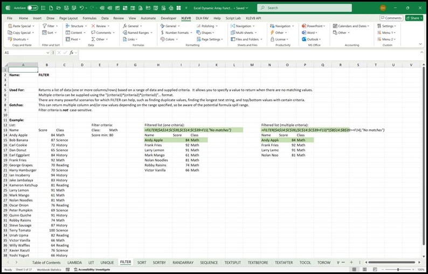Click the Shortcuts icon in Copy and Paste group

pyautogui.click(x=10, y=39)
